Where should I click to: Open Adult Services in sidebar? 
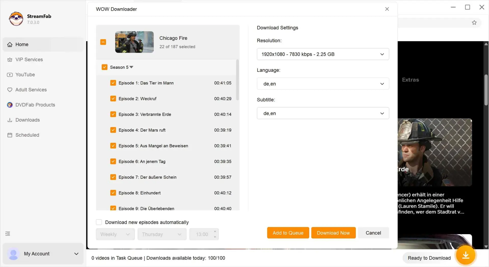(43, 90)
